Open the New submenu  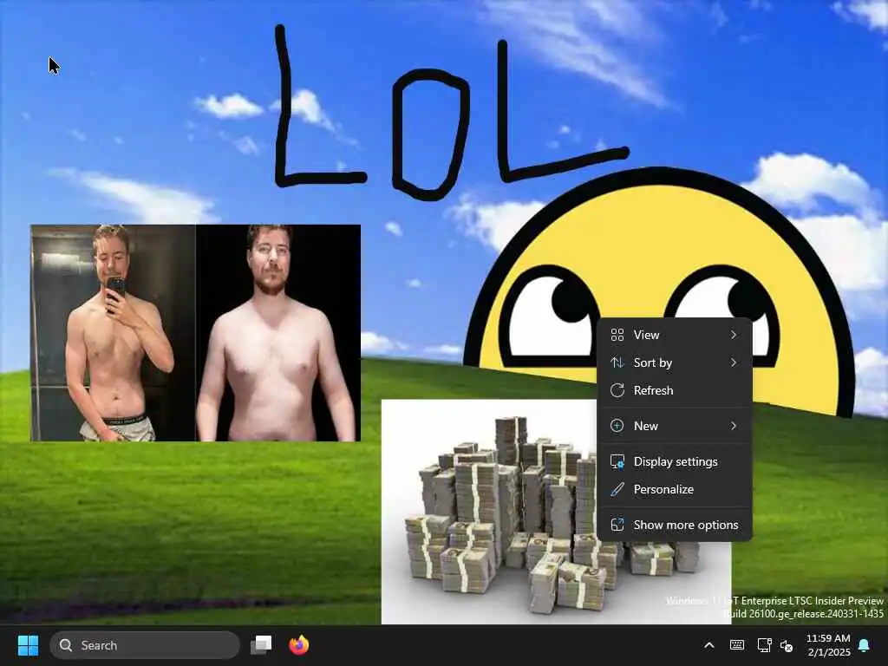pyautogui.click(x=675, y=426)
